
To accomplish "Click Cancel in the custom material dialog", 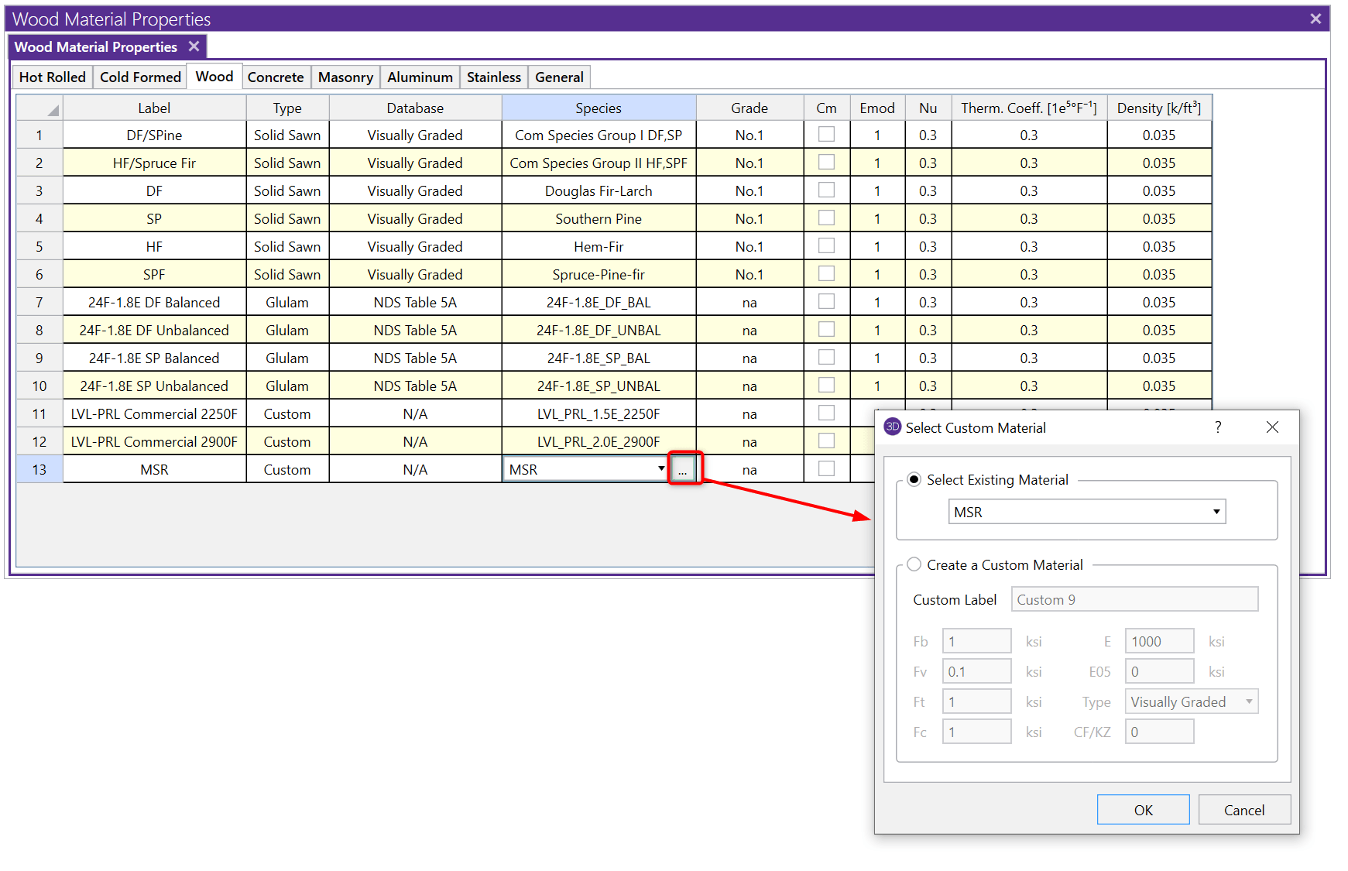I will (x=1243, y=810).
